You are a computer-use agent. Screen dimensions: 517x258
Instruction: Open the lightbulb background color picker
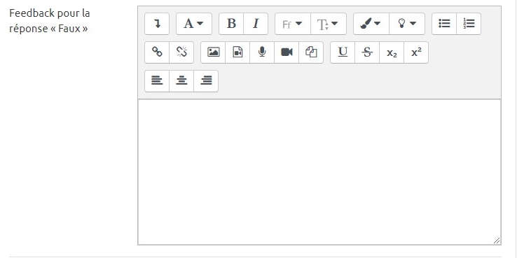point(407,24)
